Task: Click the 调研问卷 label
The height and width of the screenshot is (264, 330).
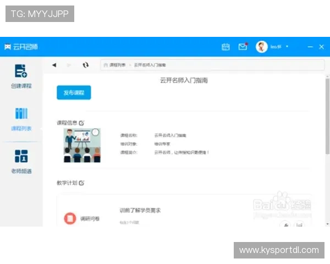Action: click(90, 219)
